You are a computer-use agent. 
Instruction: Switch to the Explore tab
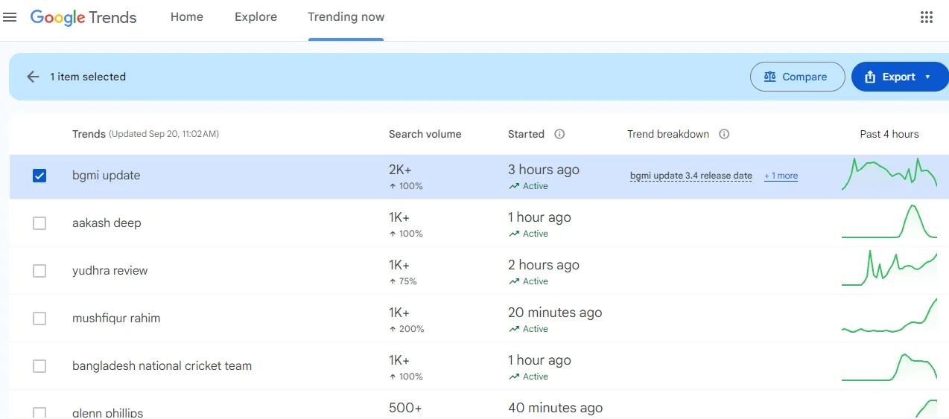coord(256,17)
